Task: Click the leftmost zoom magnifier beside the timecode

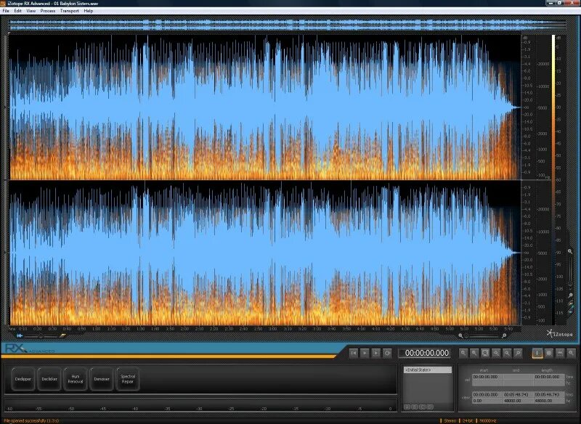Action: click(x=463, y=353)
